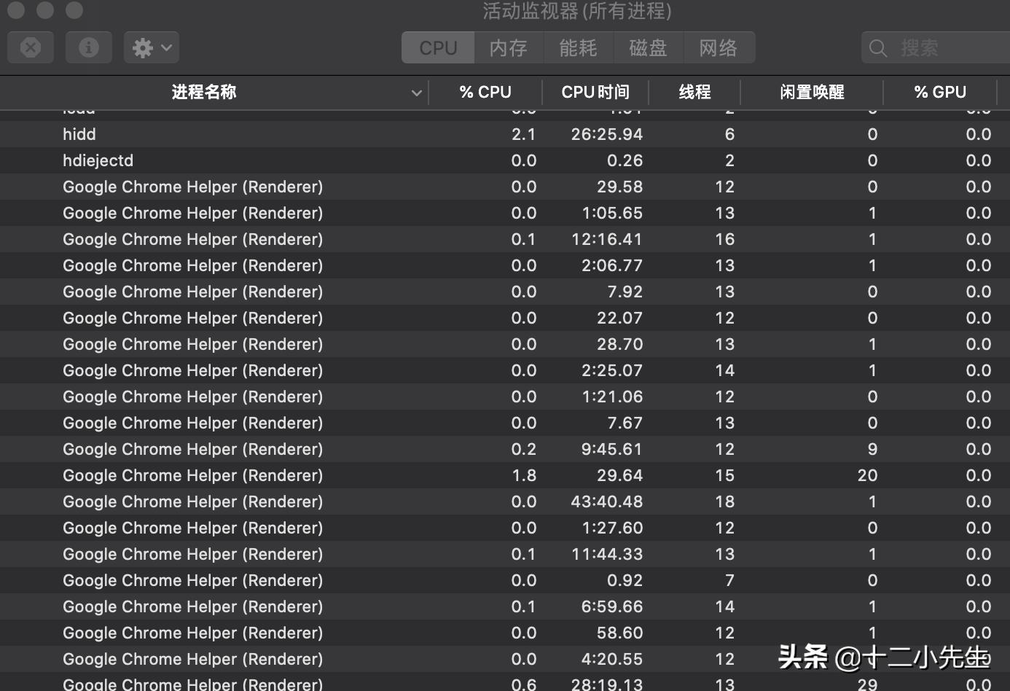
Task: Click the thread count 16
Action: point(725,239)
